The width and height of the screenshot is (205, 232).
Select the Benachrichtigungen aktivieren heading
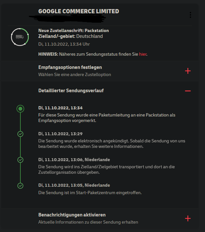72,215
